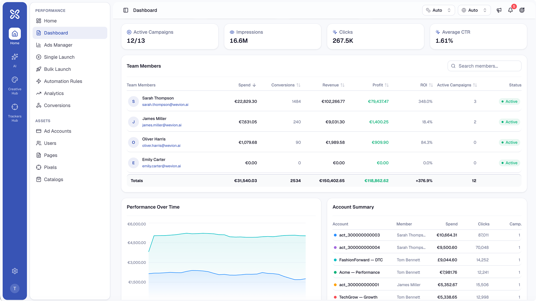Open the language Auto dropdown

(474, 10)
